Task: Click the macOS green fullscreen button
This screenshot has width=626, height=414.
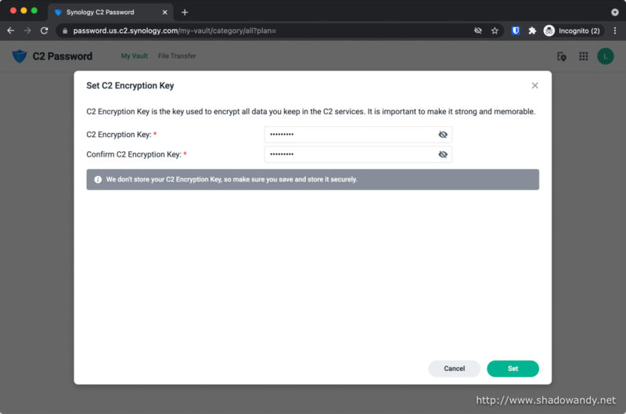Action: click(x=34, y=11)
